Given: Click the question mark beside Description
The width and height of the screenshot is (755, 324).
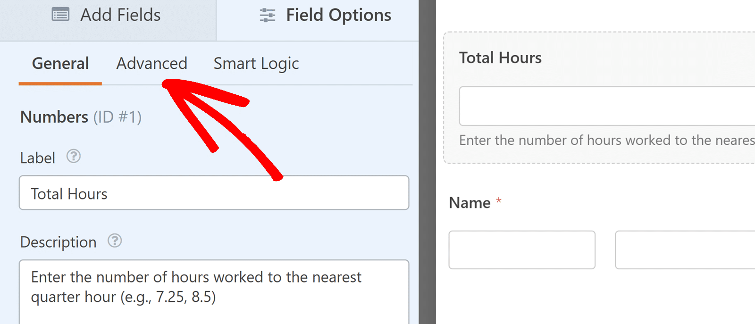Looking at the screenshot, I should click(114, 241).
